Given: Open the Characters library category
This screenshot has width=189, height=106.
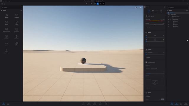Looking at the screenshot, I should click(x=17, y=37).
